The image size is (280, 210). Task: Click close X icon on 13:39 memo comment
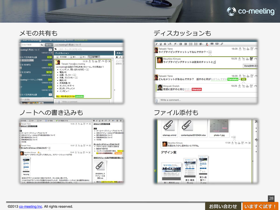coord(109,61)
